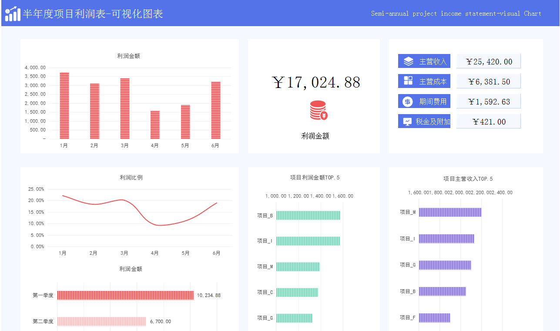This screenshot has width=560, height=331.
Task: Select the 主营成本 label button
Action: [424, 81]
